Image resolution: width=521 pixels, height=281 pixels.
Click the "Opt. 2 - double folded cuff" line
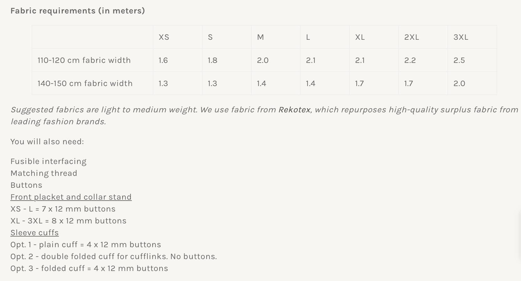tap(113, 257)
